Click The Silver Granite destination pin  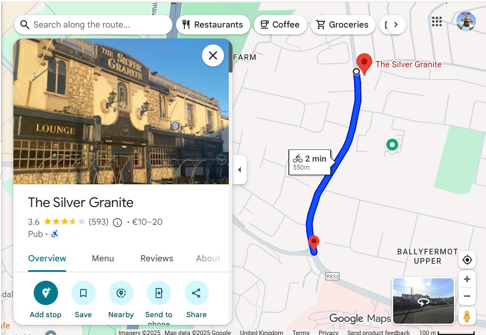click(364, 64)
